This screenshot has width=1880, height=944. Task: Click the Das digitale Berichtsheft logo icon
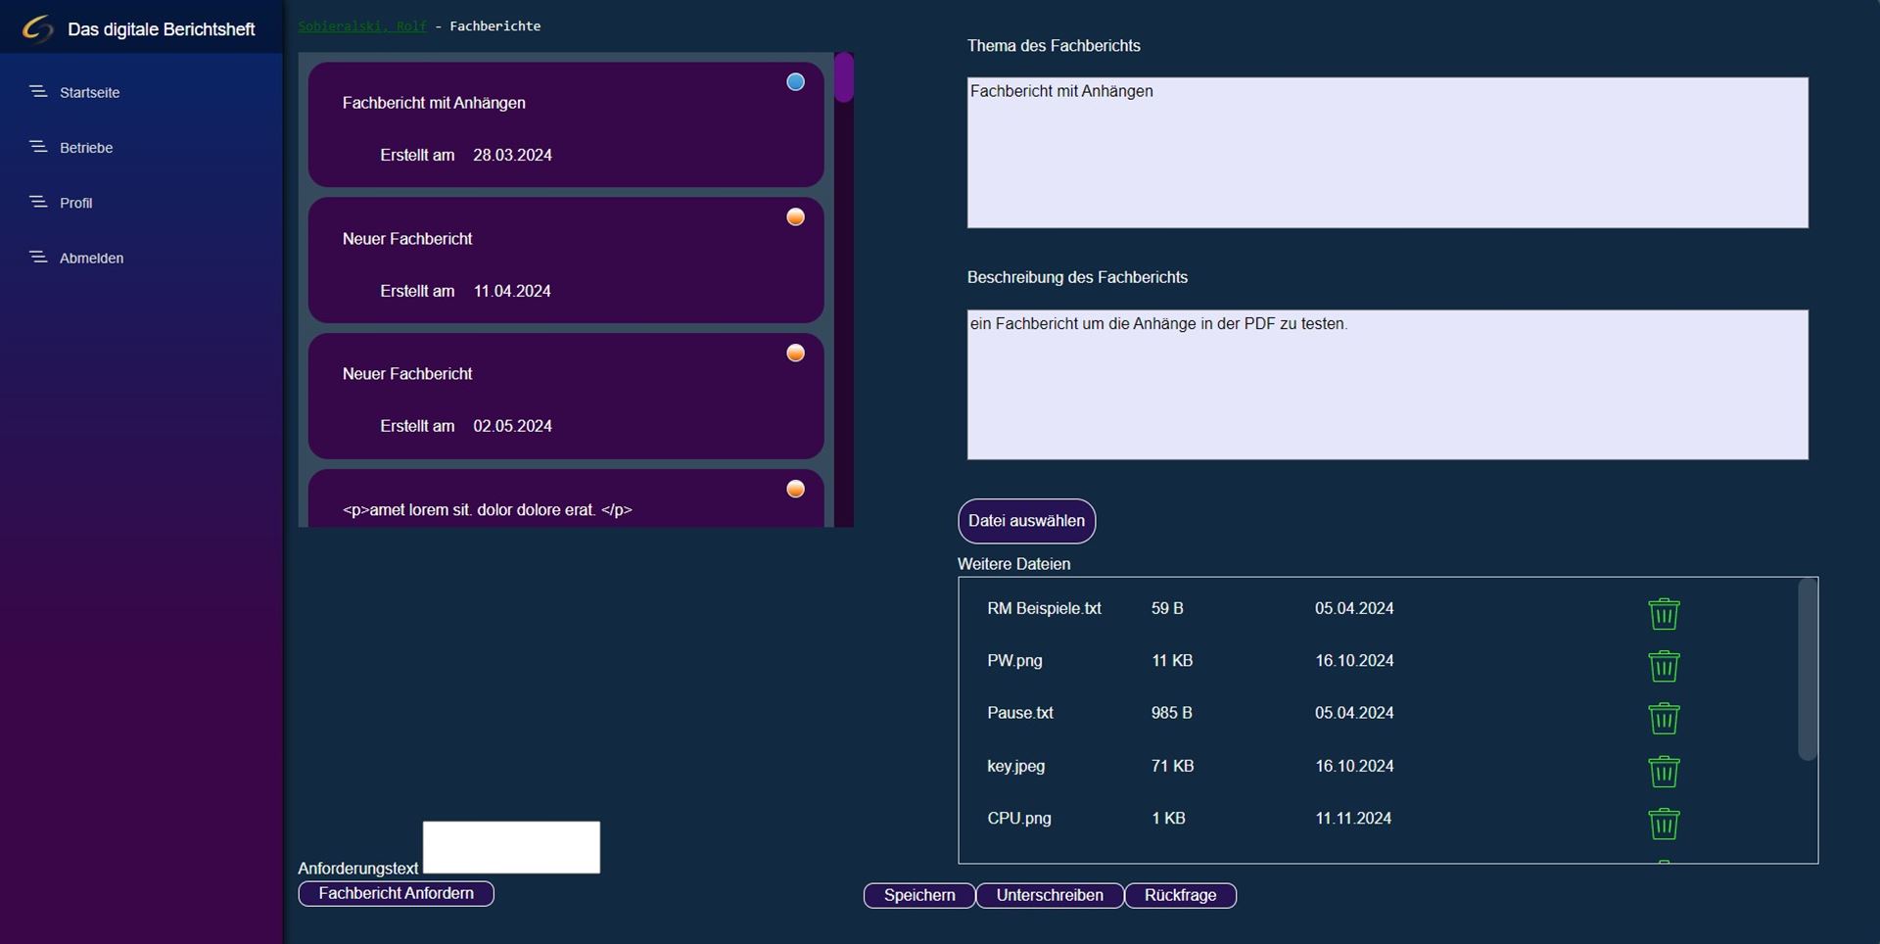point(37,28)
